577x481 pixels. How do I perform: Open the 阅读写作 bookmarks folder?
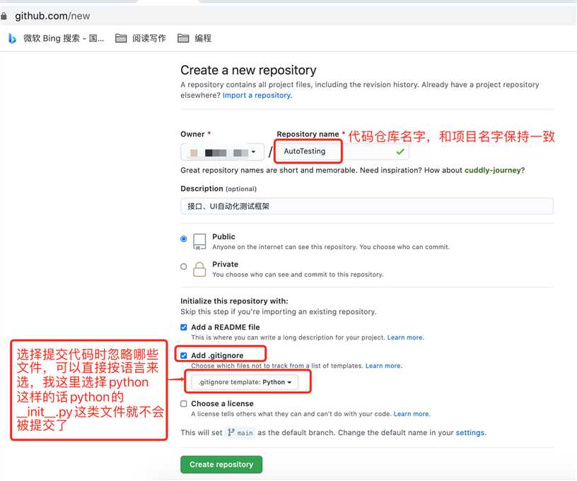141,38
